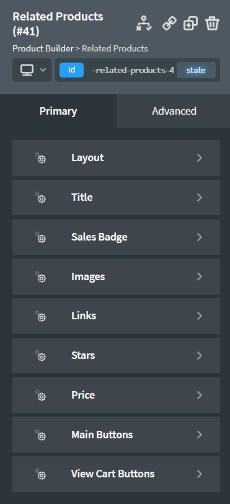The width and height of the screenshot is (230, 504).
Task: Click the -related-products selector text field
Action: tap(132, 71)
